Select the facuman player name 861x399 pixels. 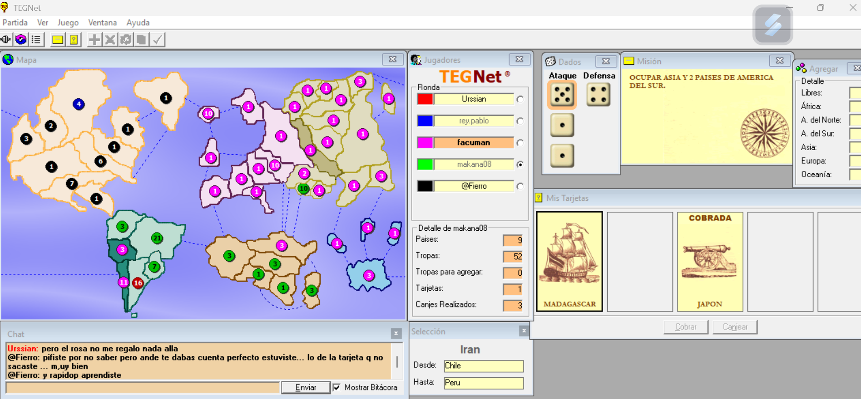pyautogui.click(x=474, y=142)
